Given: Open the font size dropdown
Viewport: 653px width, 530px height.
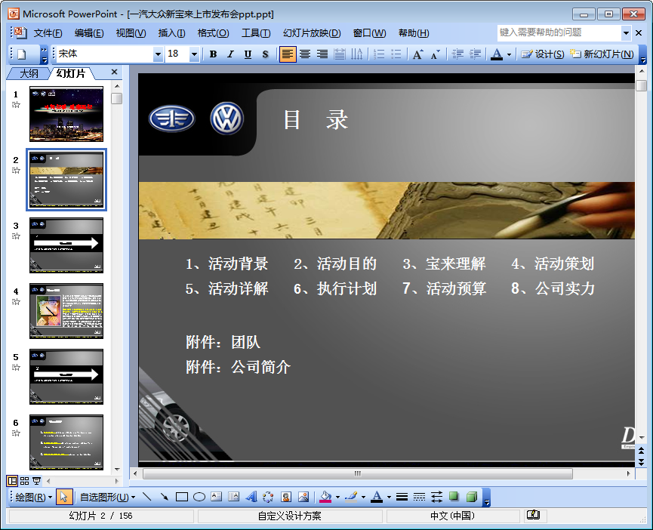Looking at the screenshot, I should point(194,54).
